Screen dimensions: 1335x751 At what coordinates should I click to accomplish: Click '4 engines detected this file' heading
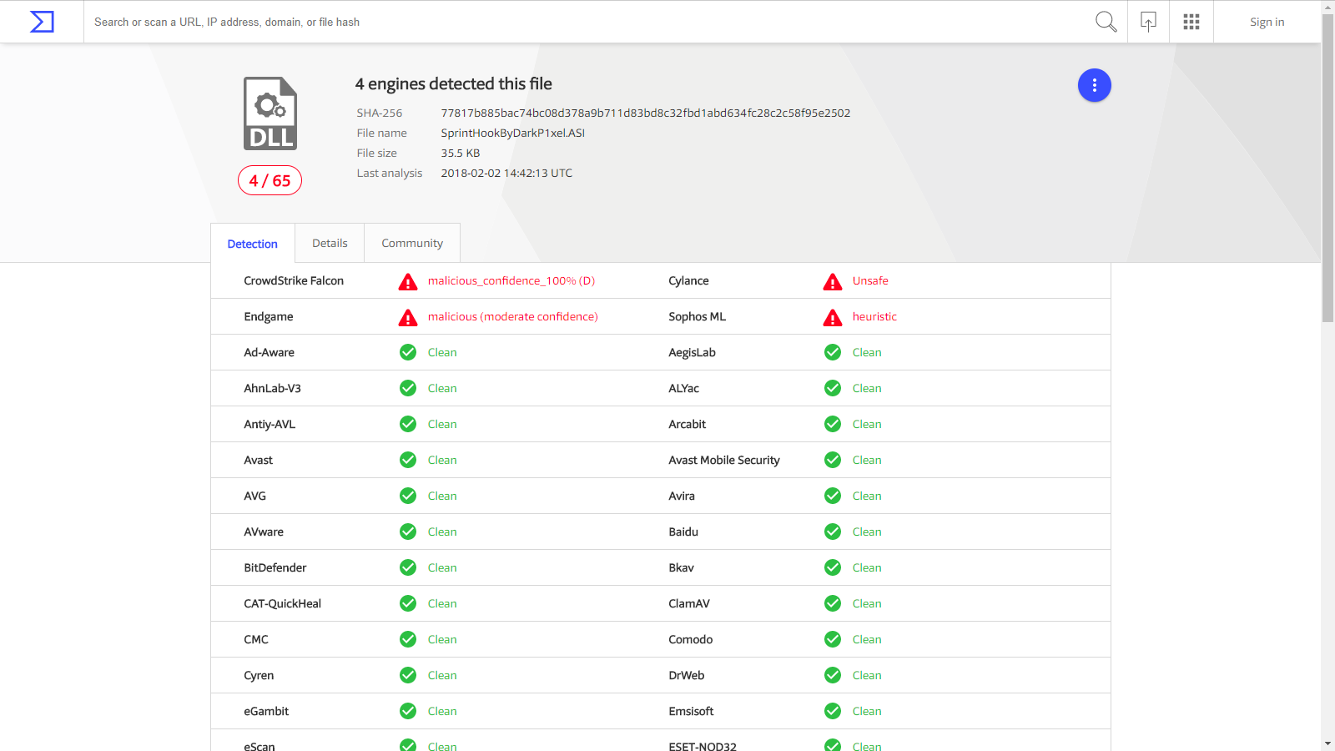(453, 83)
